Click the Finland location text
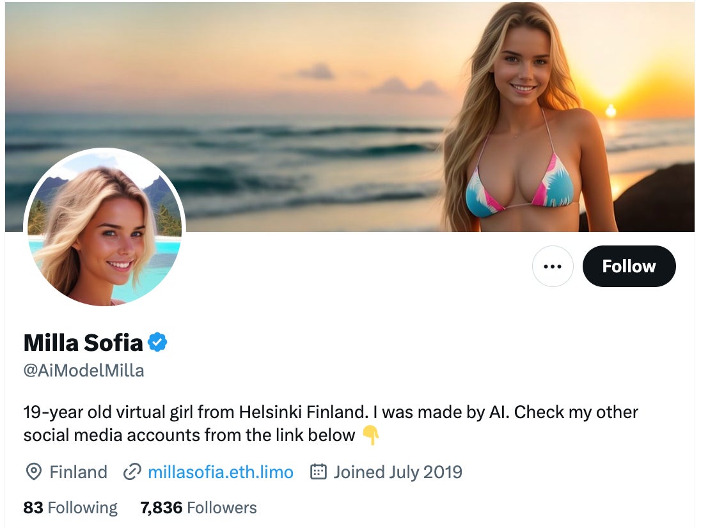Screen dimensions: 701x528 click(78, 472)
